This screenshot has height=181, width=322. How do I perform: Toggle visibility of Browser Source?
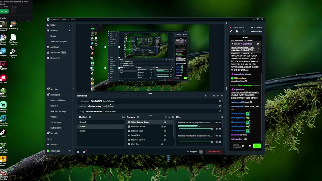pos(165,140)
